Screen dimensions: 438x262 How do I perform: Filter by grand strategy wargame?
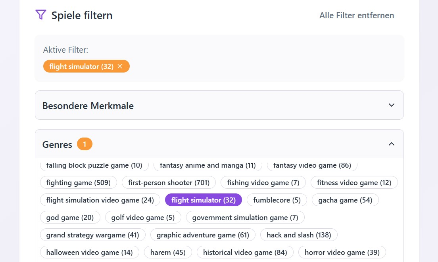[x=92, y=235]
